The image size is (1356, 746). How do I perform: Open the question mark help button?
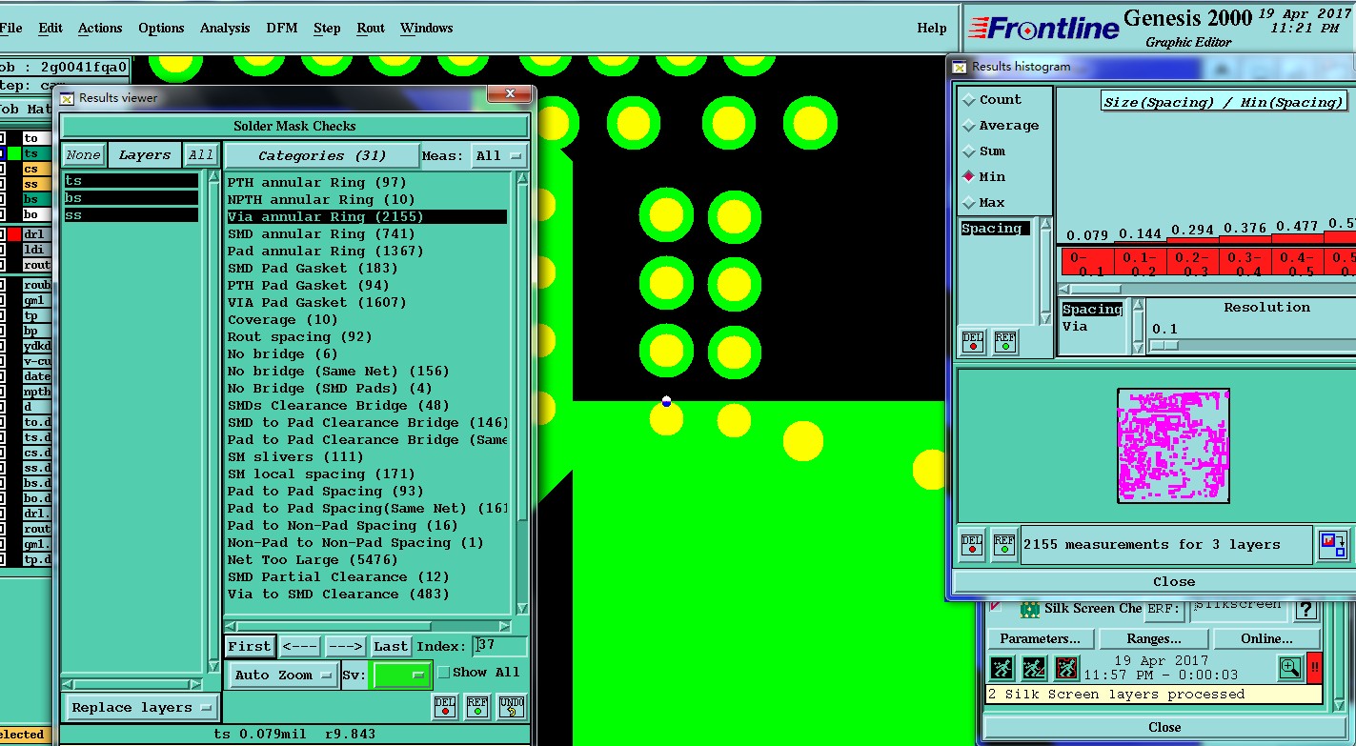(1306, 610)
